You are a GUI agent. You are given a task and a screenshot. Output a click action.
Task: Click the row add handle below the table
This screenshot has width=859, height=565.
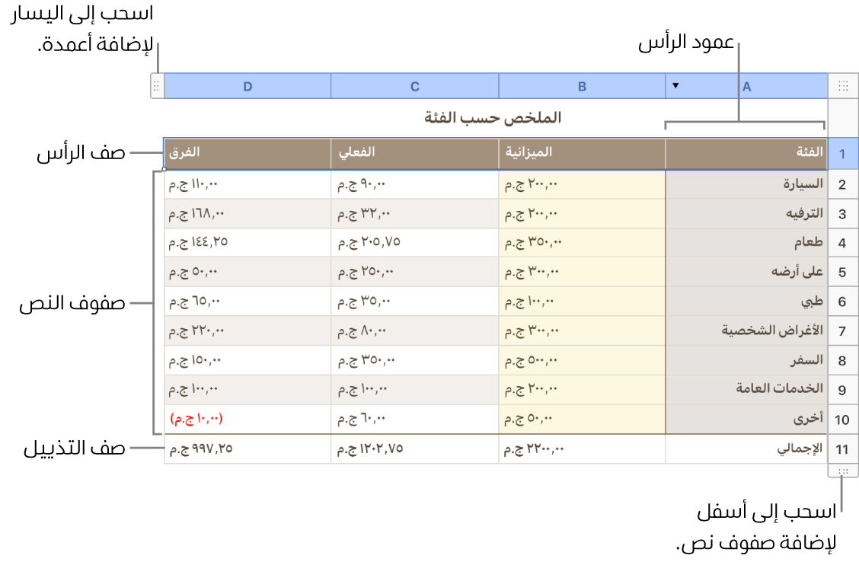pos(844,473)
